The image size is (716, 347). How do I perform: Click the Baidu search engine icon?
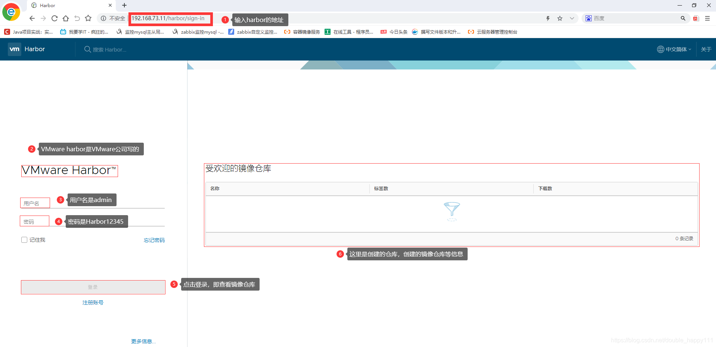pyautogui.click(x=589, y=18)
